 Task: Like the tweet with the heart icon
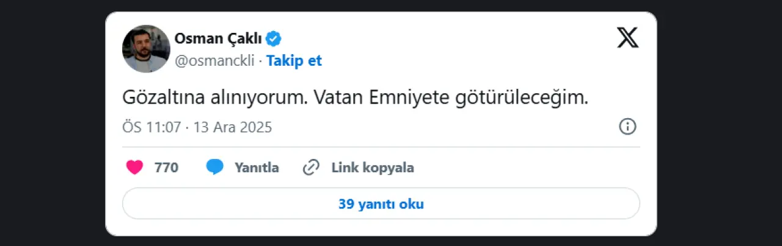point(134,167)
